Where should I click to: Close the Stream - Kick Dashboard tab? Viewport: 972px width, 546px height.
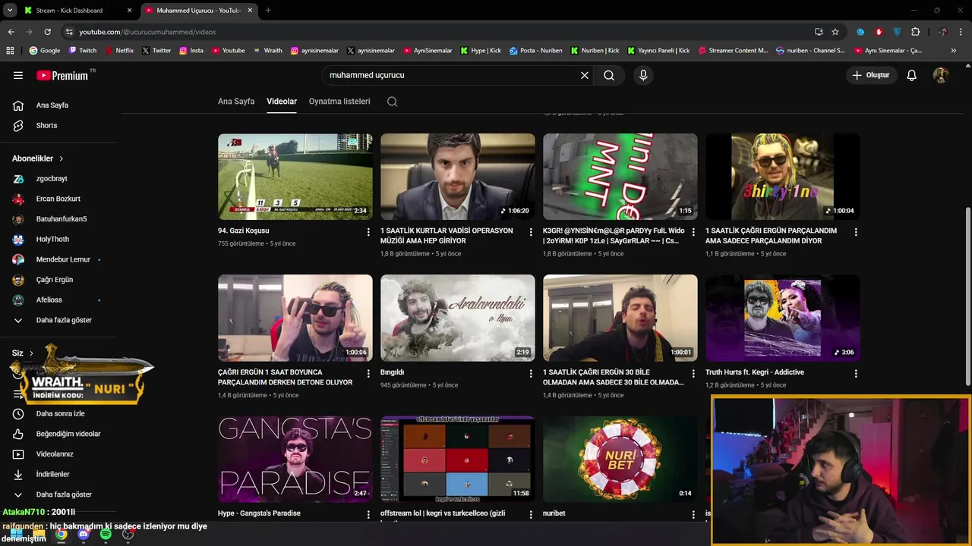129,11
